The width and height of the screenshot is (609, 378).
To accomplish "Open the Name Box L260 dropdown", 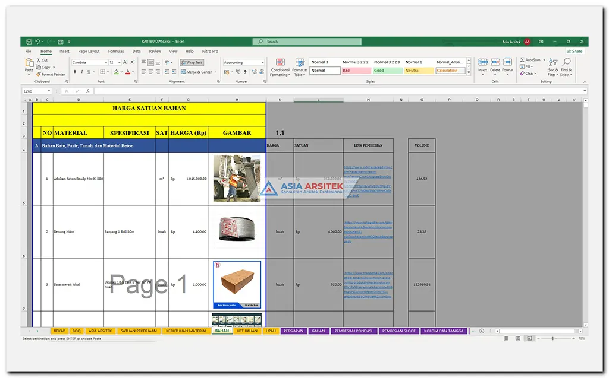I will pyautogui.click(x=49, y=91).
